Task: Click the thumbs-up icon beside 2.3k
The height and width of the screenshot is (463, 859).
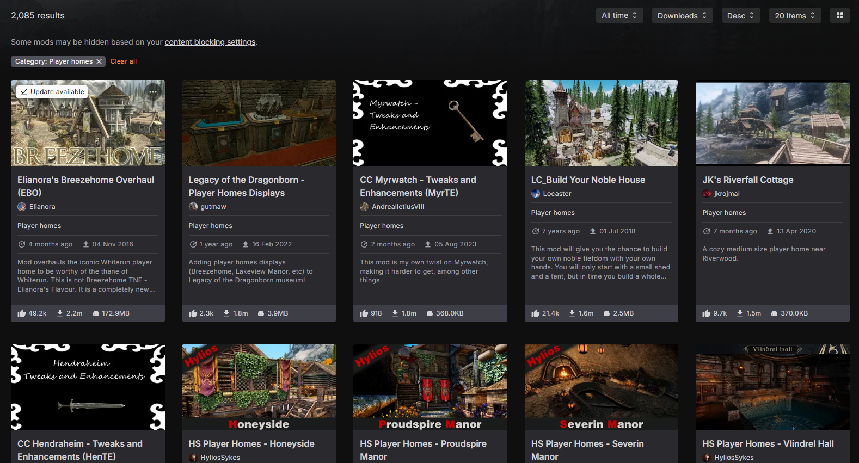Action: (193, 313)
